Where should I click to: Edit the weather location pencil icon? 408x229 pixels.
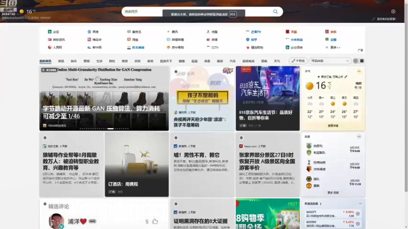click(x=346, y=77)
